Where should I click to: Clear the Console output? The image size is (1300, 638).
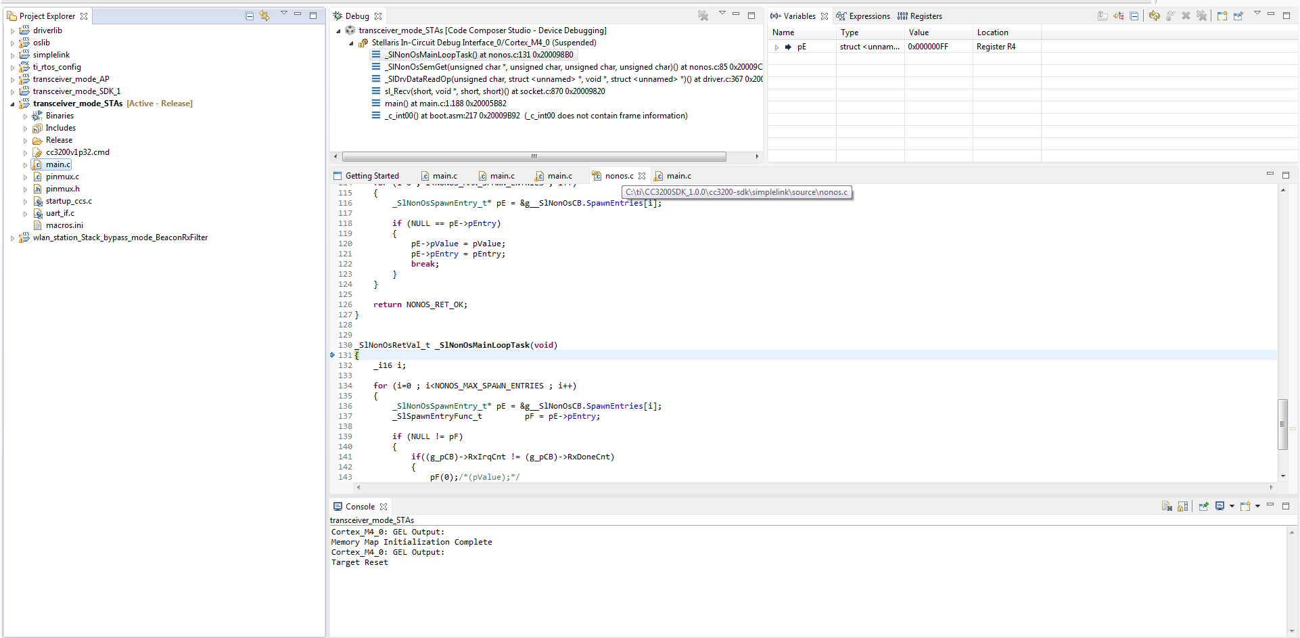[x=1167, y=506]
